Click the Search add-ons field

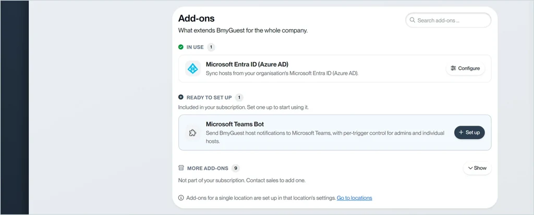click(448, 20)
